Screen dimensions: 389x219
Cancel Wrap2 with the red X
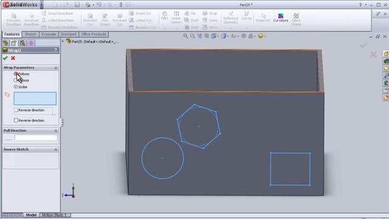pyautogui.click(x=13, y=58)
